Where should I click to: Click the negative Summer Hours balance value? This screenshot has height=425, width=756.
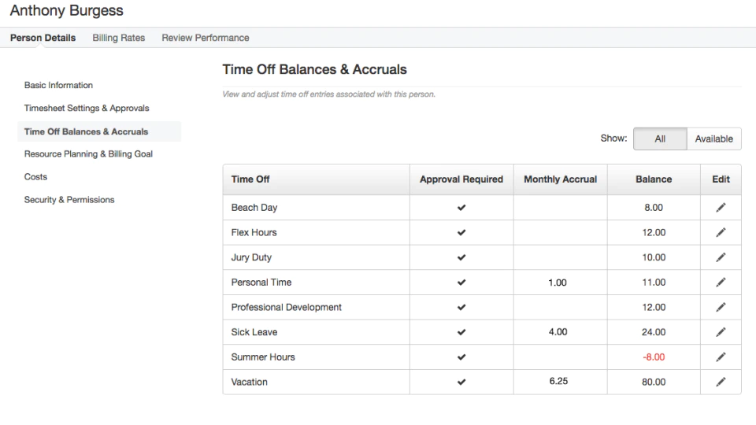coord(654,357)
